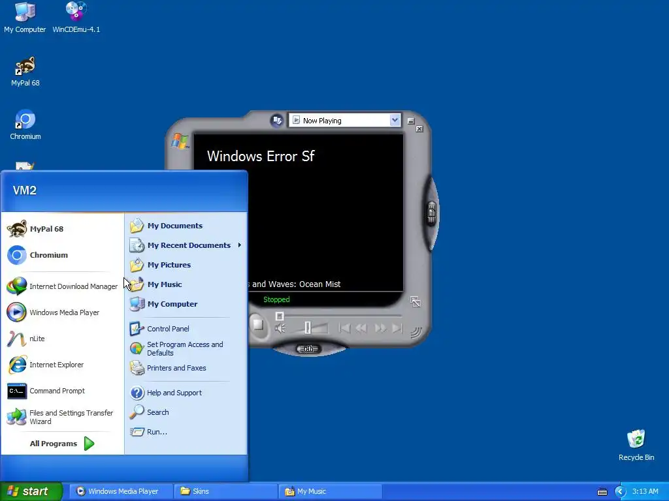The width and height of the screenshot is (669, 501).
Task: Adjust the Media Player volume slider
Action: (308, 327)
